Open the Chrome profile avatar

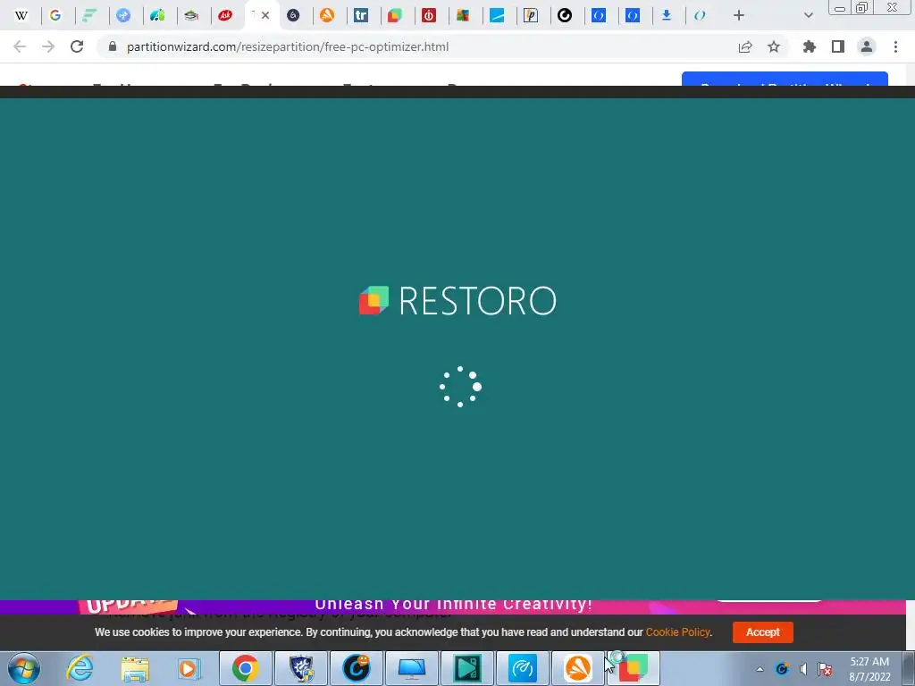tap(867, 46)
